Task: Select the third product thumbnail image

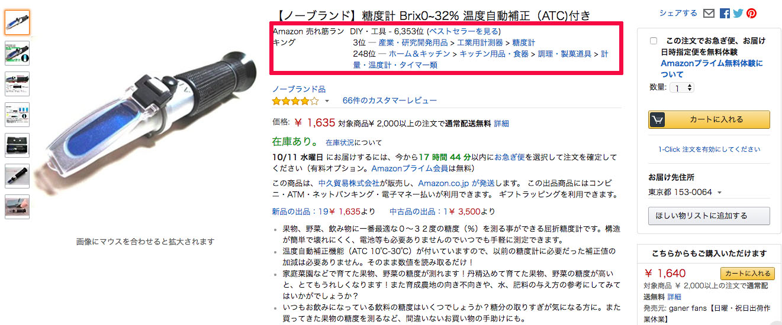Action: click(17, 84)
